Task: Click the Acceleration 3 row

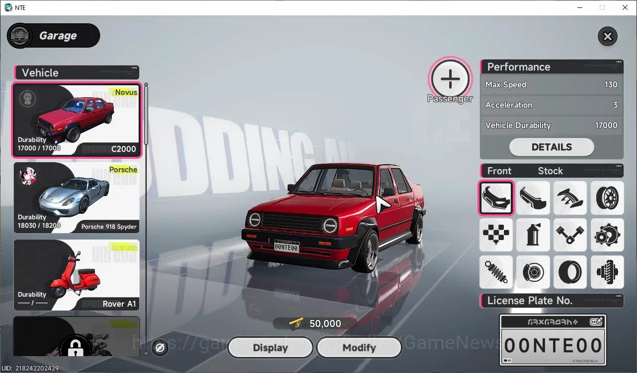Action: pyautogui.click(x=552, y=105)
